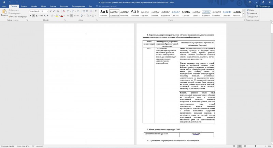This screenshot has width=273, height=148.
Task: Decrease the paragraph indent
Action: [x=84, y=11]
